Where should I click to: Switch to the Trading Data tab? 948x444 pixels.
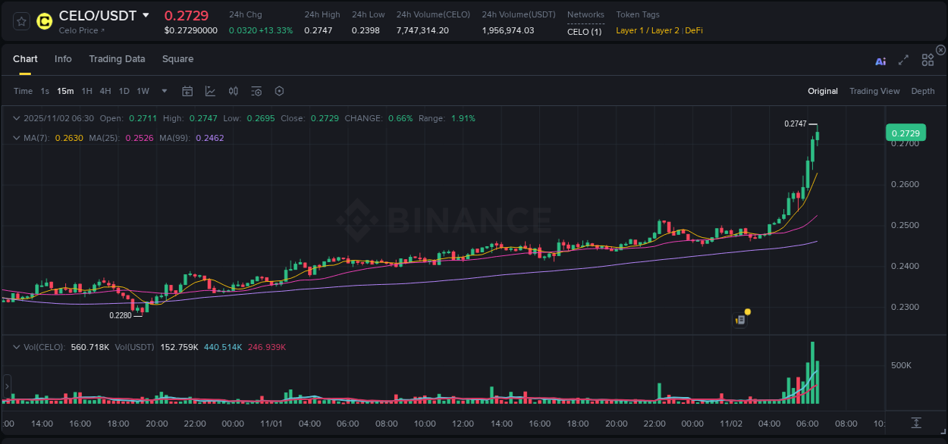tap(117, 59)
